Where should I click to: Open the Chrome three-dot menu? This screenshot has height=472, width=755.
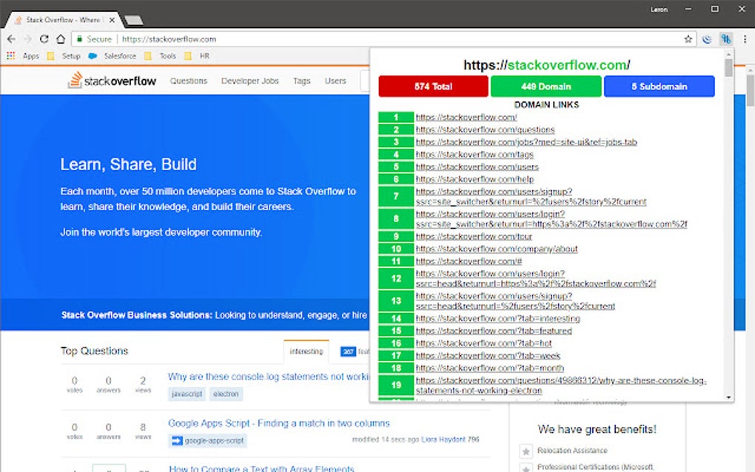[x=744, y=38]
